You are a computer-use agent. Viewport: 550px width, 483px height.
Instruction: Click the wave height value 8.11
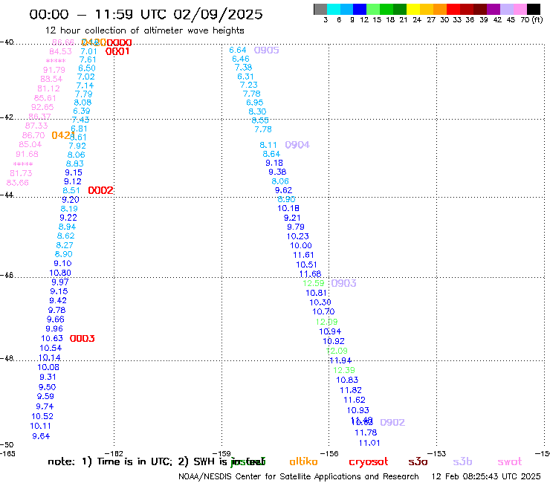click(268, 145)
